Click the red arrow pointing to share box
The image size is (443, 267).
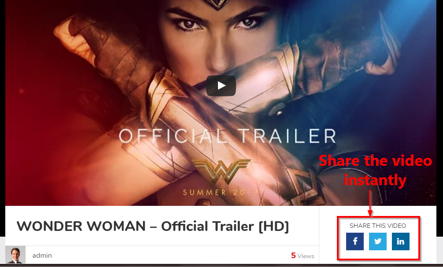[x=370, y=203]
